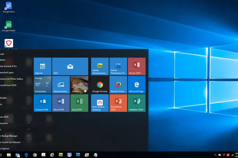Launch Adobe Photoshop CS tile
This screenshot has width=238, height=158.
tap(118, 66)
